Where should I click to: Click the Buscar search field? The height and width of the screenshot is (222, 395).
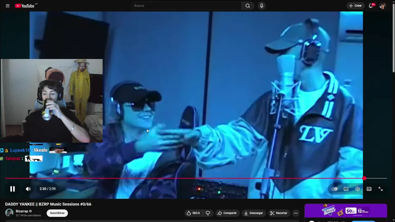pos(186,6)
